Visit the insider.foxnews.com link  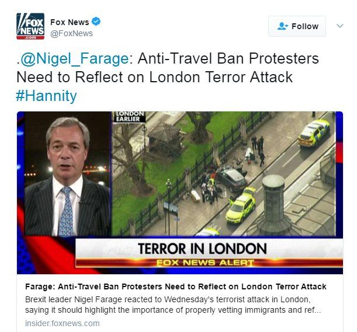(x=63, y=323)
